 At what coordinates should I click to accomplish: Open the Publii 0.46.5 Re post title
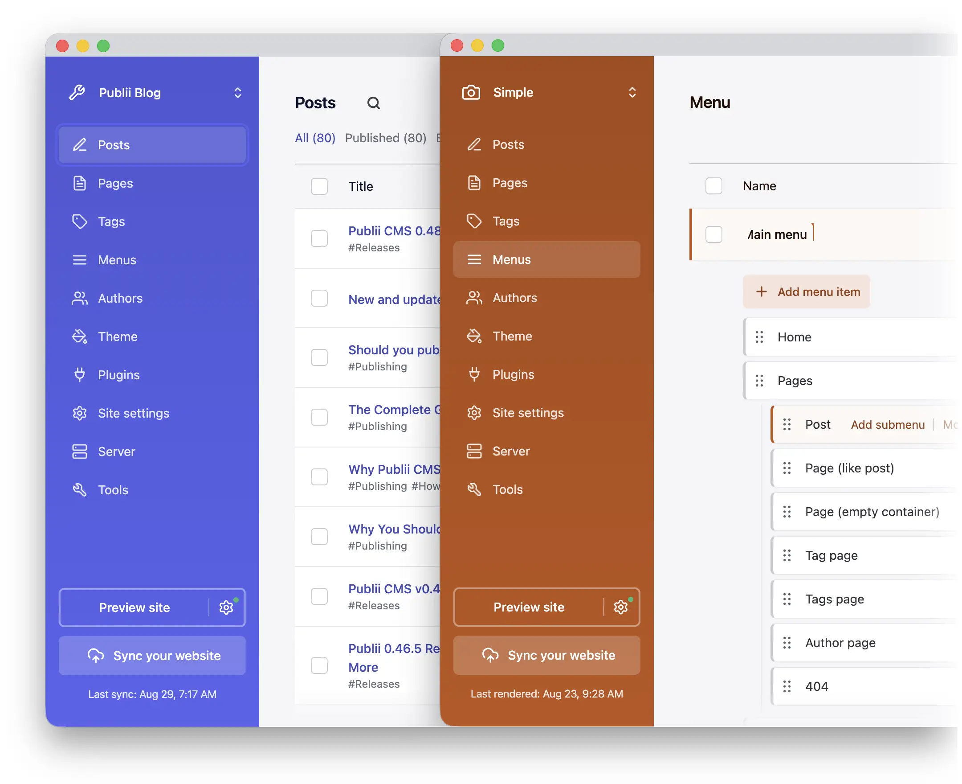pyautogui.click(x=393, y=657)
